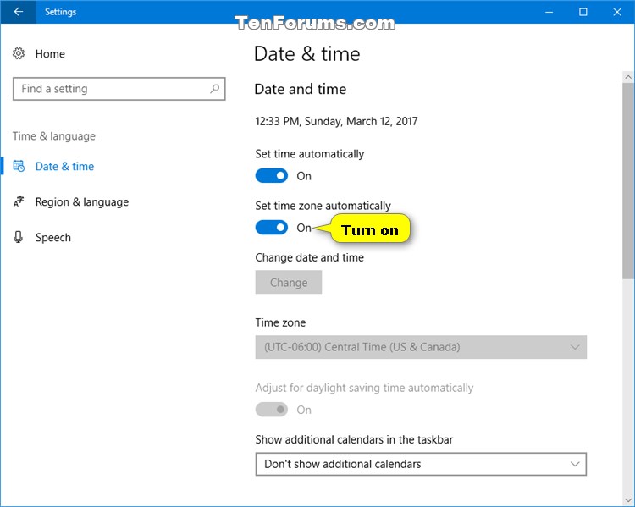Maximize the Settings window

[x=583, y=12]
